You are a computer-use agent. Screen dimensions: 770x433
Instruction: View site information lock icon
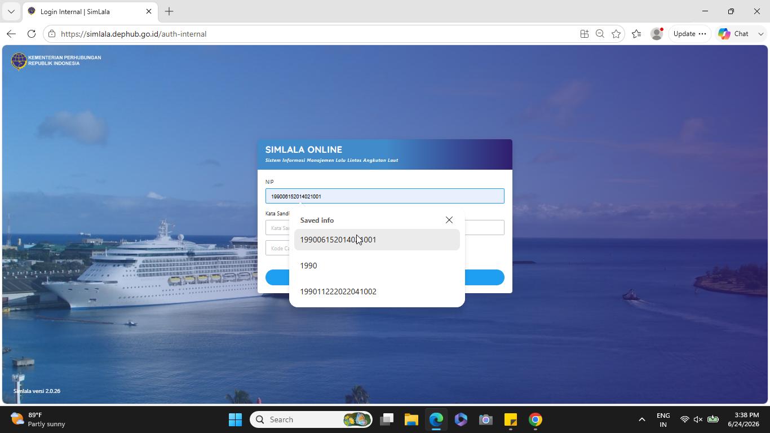pyautogui.click(x=52, y=34)
